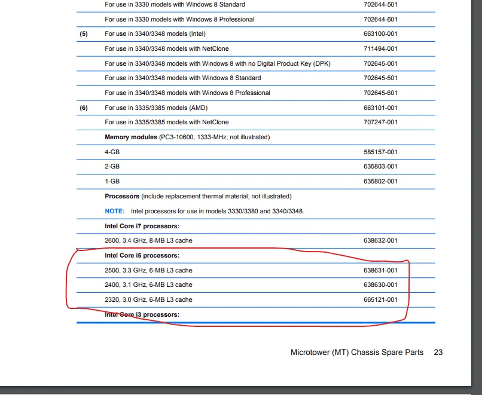Image resolution: width=482 pixels, height=395 pixels.
Task: Select 'For use in 3340/3348 models (Intel)'
Action: click(155, 34)
